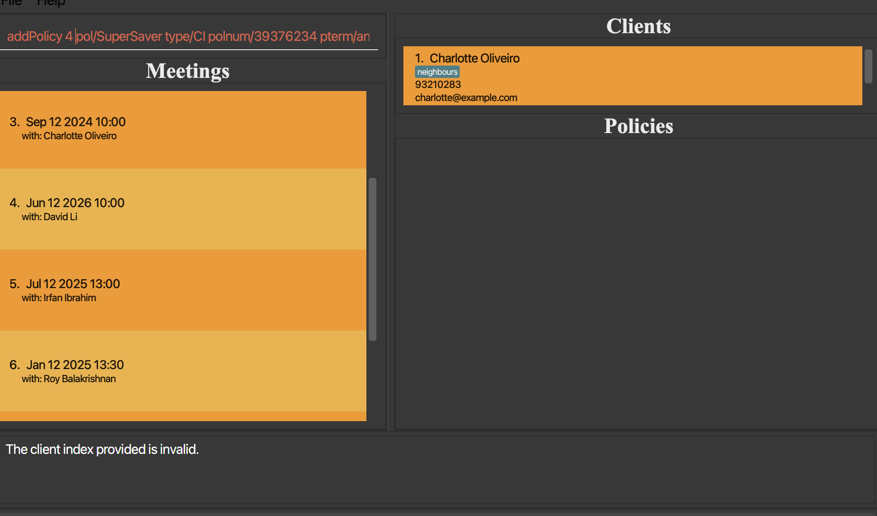Click the Meetings list scrollbar thumb
Image resolution: width=877 pixels, height=516 pixels.
pos(372,259)
